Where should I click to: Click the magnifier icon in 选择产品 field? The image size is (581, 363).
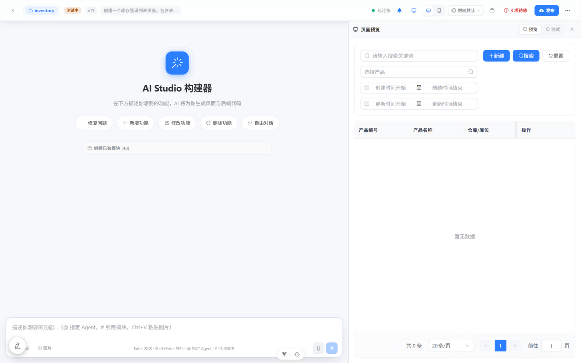(x=471, y=72)
